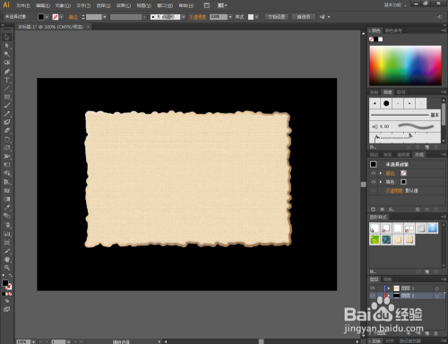Viewport: 448px width, 344px height.
Task: Toggle visibility of layer 图层 2
Action: click(x=373, y=296)
